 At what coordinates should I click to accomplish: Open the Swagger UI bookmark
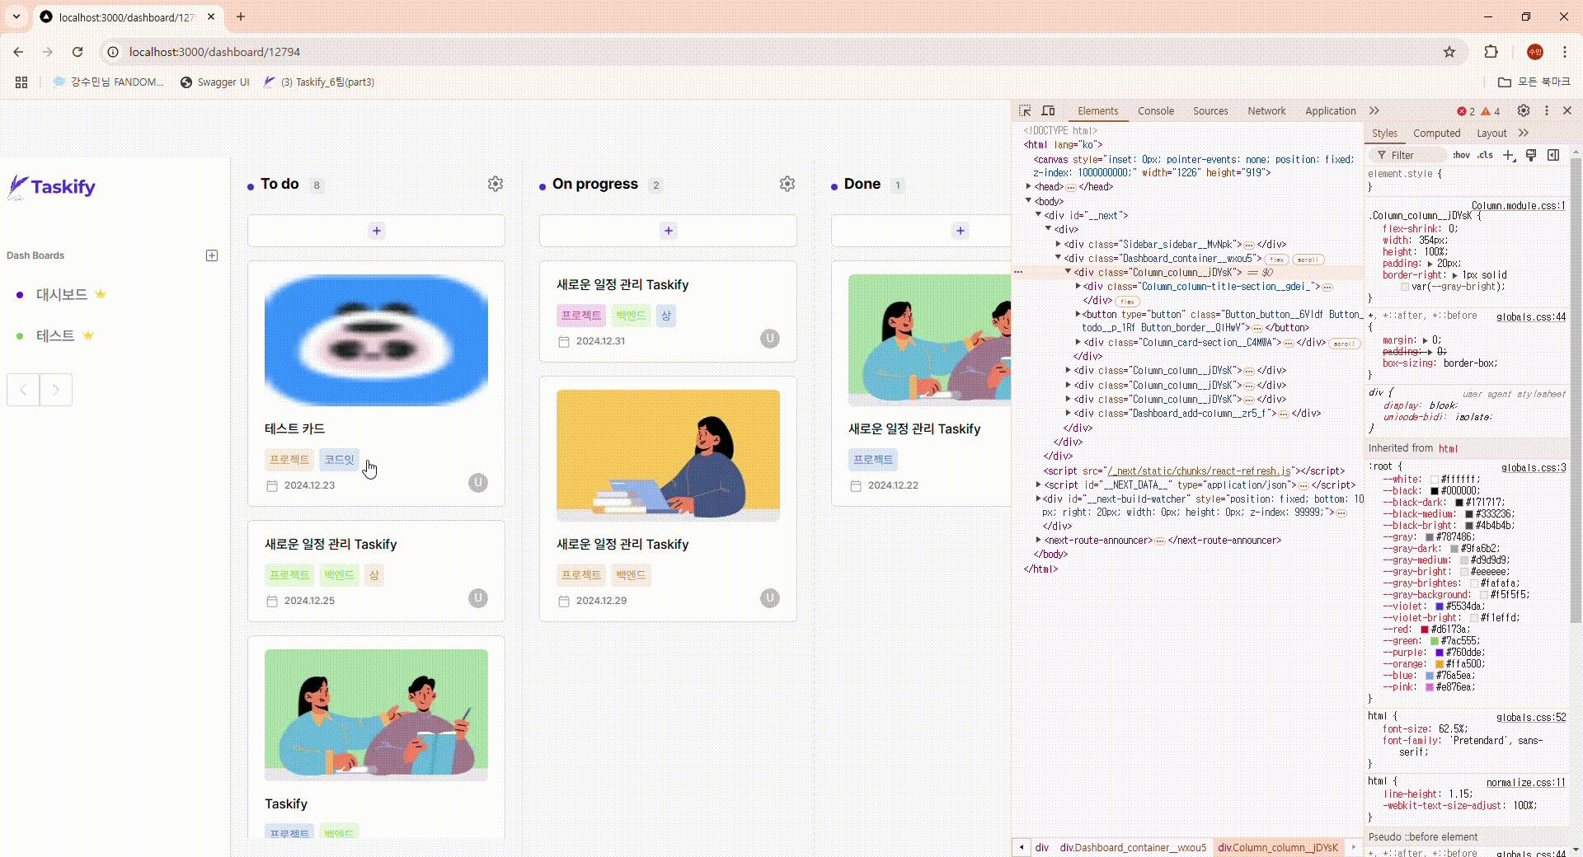[x=215, y=82]
